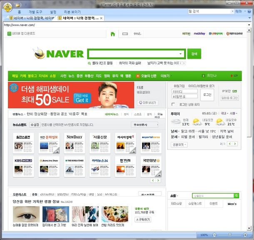Click the 네이버 앱 다운로드 link
This screenshot has height=240, width=254.
pos(21,34)
